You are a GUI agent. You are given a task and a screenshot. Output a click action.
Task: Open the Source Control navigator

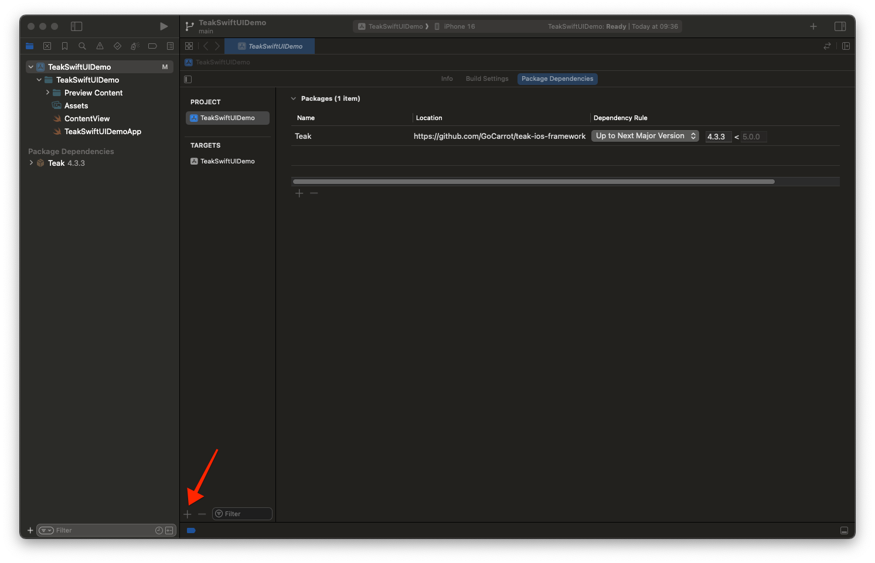(47, 46)
